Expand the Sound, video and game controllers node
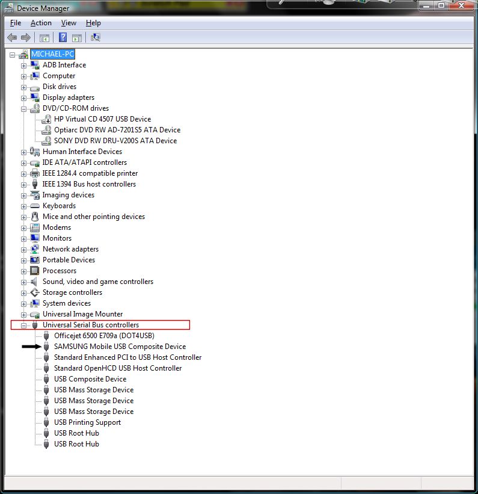478x494 pixels. [x=23, y=282]
